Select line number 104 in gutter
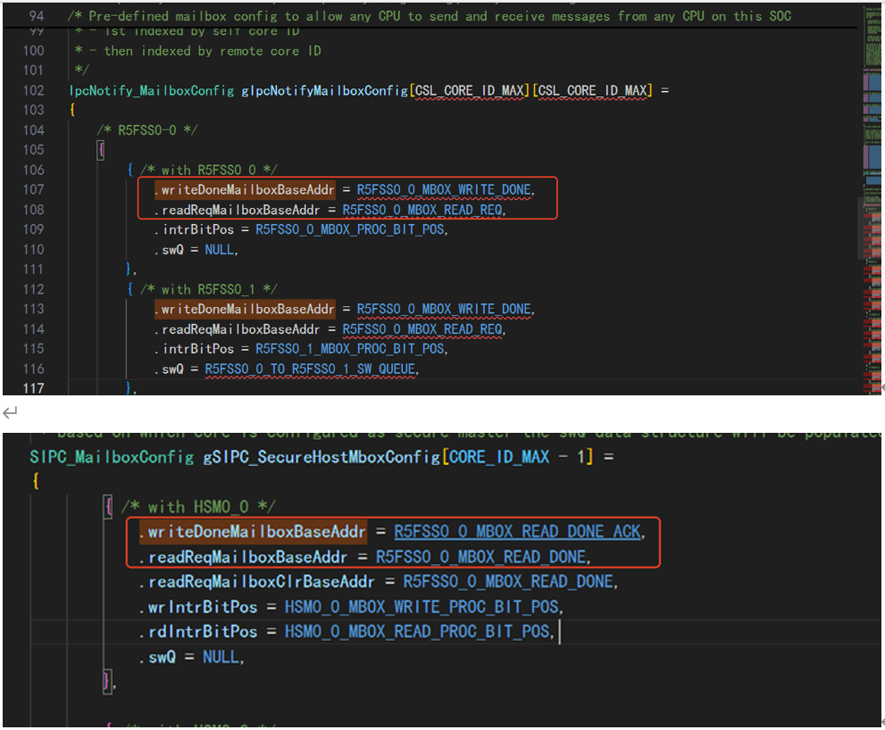The image size is (885, 730). 33,130
